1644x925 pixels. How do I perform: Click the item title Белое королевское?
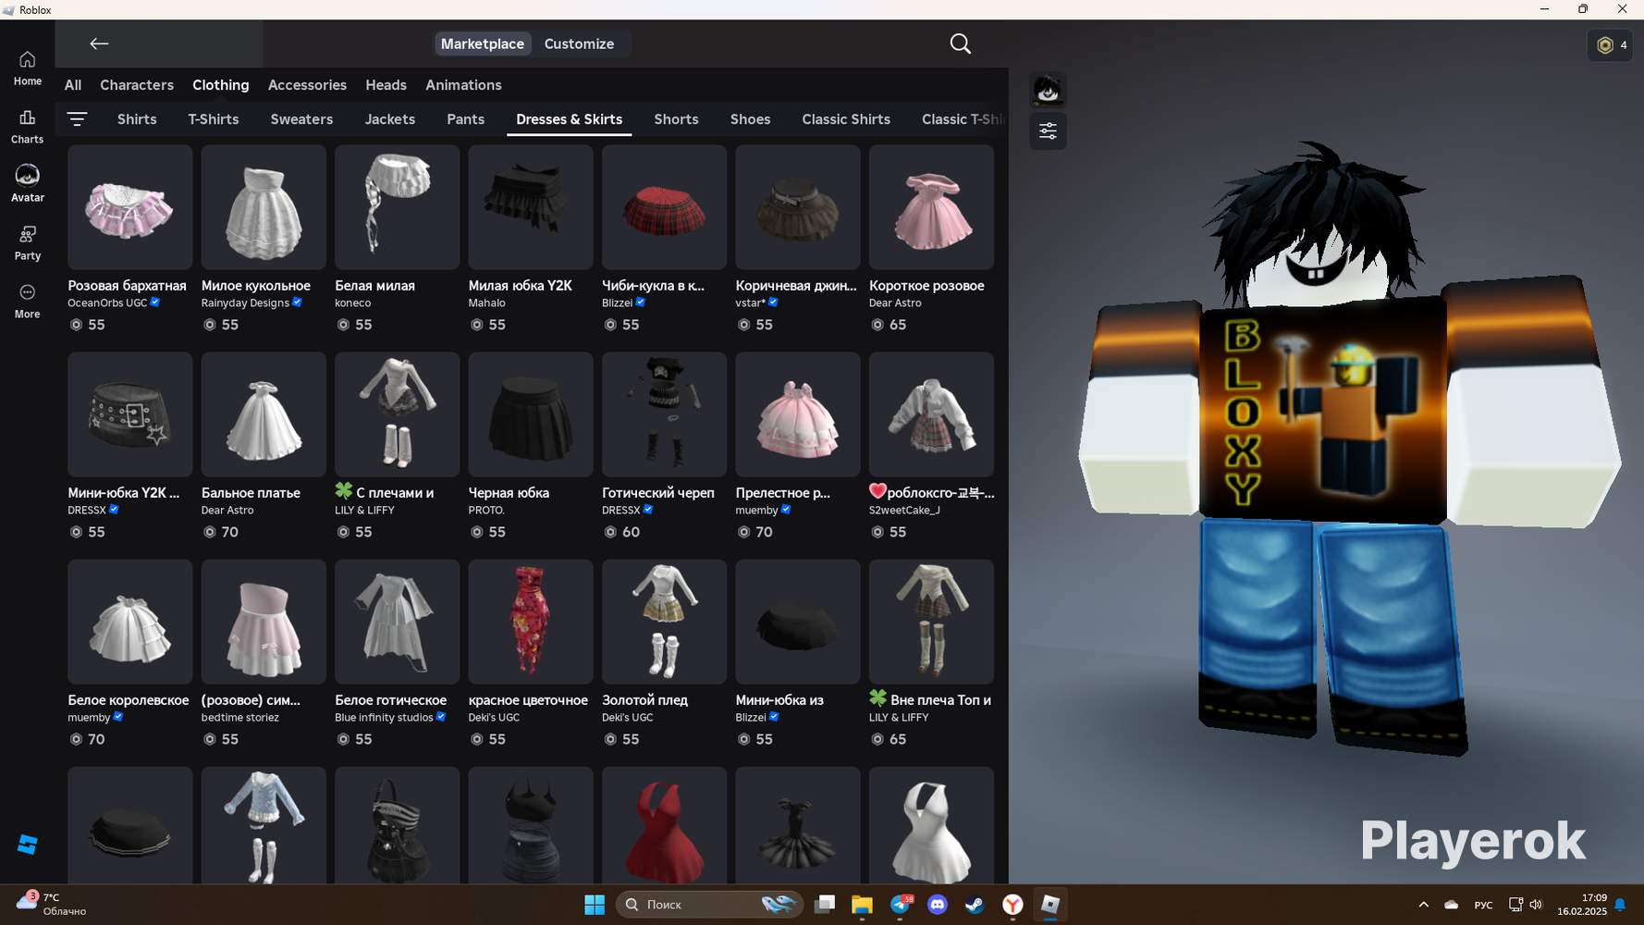(129, 700)
